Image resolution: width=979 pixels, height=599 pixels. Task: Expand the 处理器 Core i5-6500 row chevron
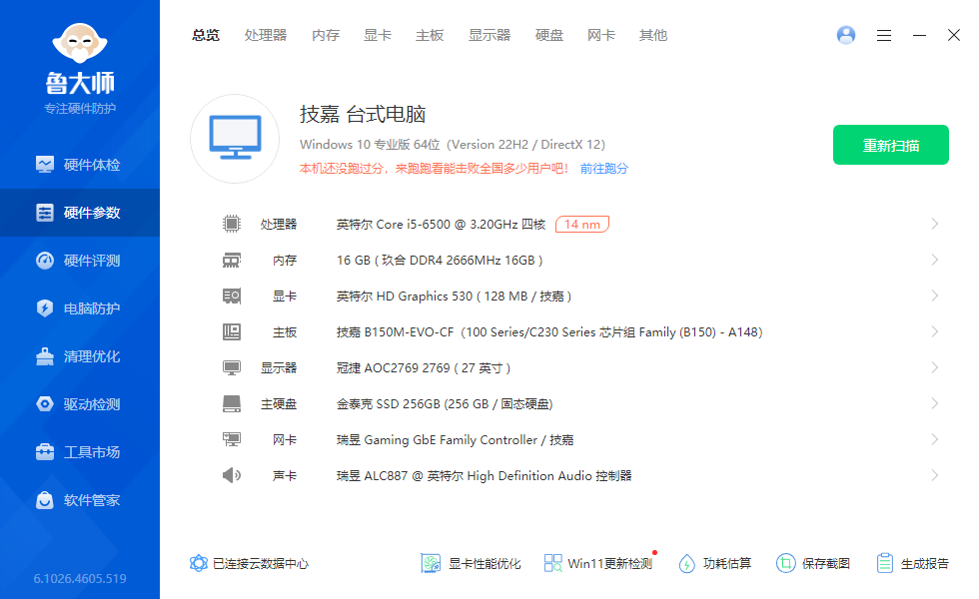pos(935,224)
